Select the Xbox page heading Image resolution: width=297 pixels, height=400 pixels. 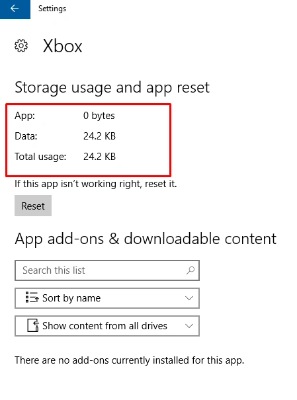click(x=63, y=46)
